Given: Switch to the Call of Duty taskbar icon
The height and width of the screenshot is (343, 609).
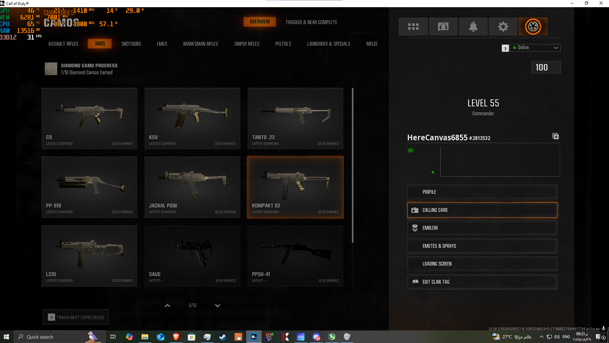Looking at the screenshot, I should coord(254,337).
